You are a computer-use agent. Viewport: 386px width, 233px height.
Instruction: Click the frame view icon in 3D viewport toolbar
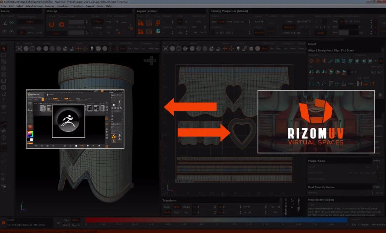tap(19, 49)
